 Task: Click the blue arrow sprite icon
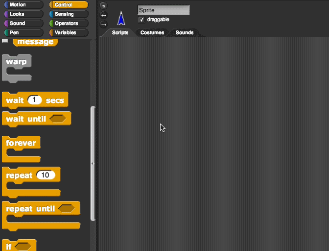point(121,19)
